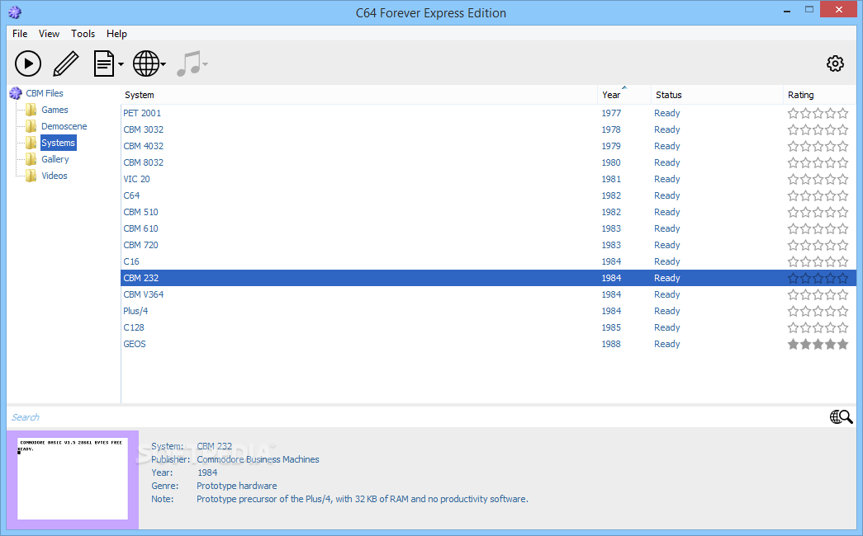Screen dimensions: 863x536
Task: Click the CBM 232 screenshot thumbnail
Action: 73,479
